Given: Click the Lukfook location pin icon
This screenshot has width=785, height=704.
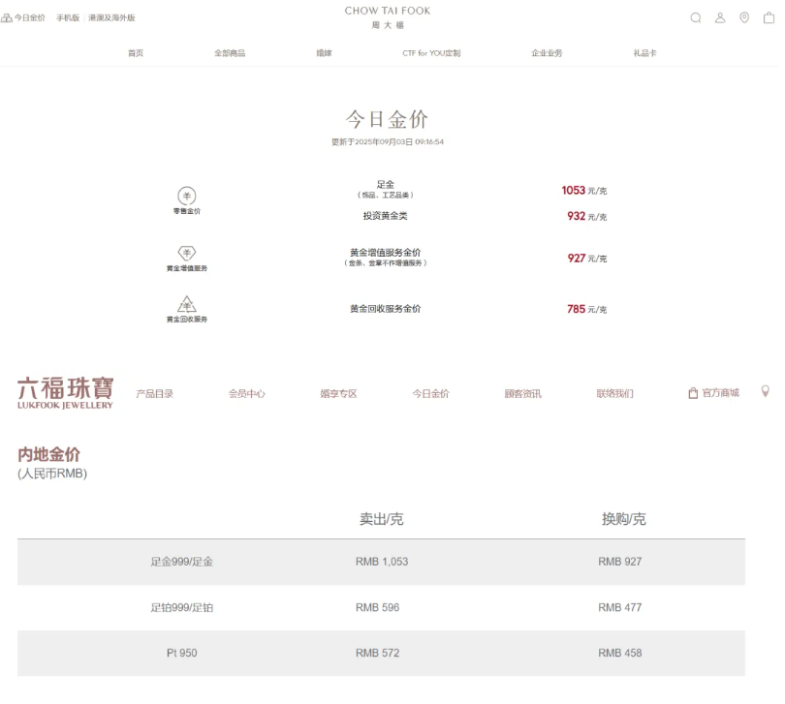Looking at the screenshot, I should (x=765, y=391).
